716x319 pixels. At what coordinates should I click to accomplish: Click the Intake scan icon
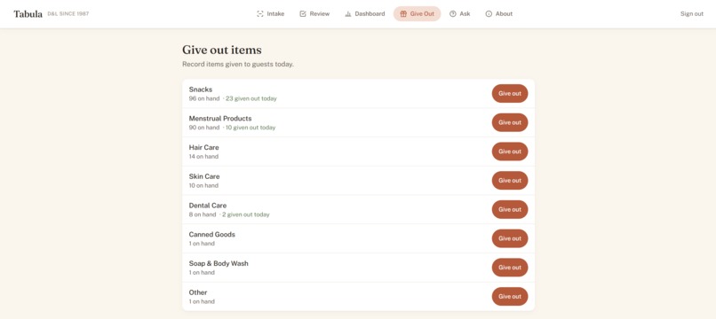click(x=260, y=13)
